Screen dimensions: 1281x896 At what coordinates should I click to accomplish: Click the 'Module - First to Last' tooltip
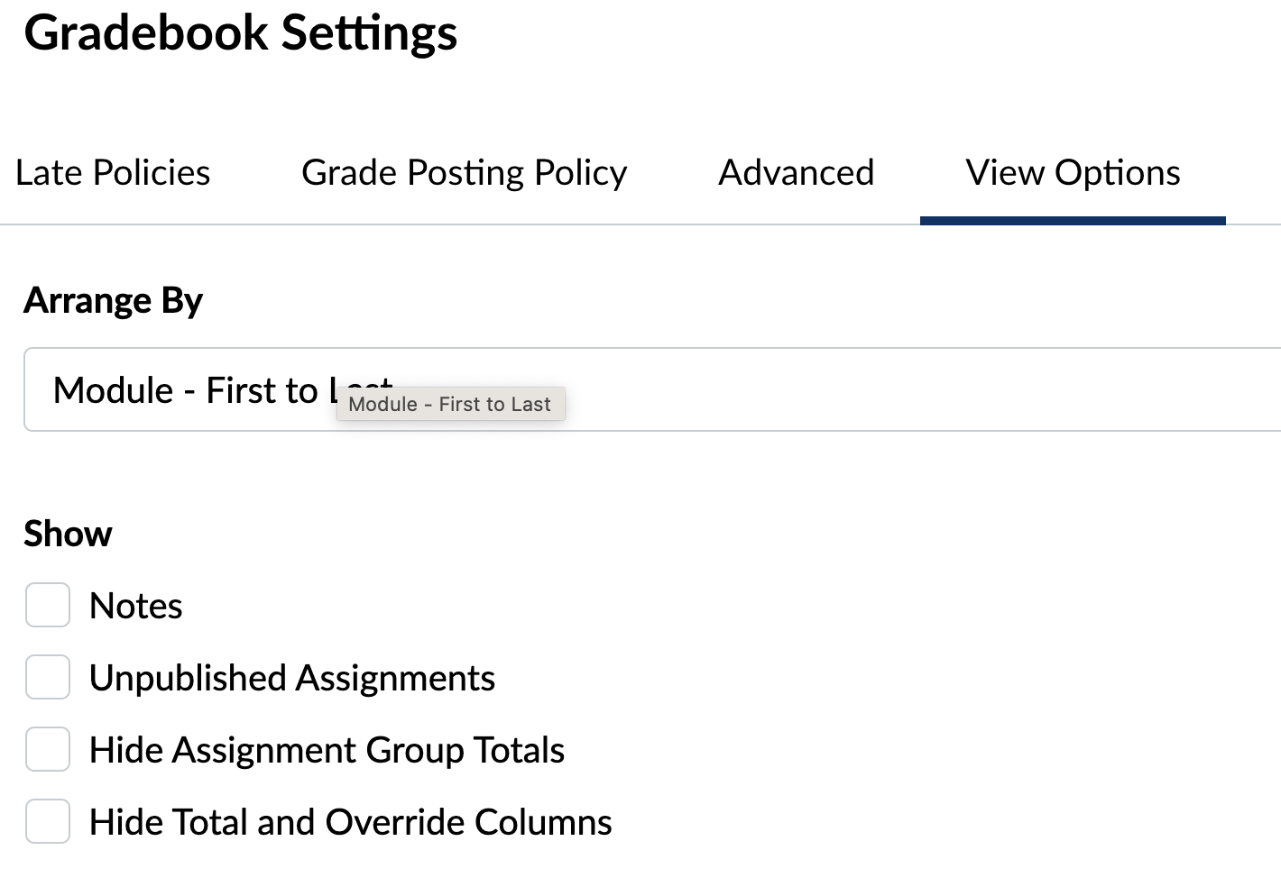pos(450,404)
